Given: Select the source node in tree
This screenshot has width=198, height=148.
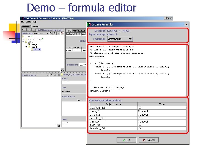Looking at the screenshot, I should point(31,42).
